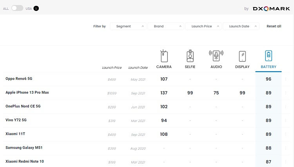This screenshot has width=294, height=167.
Task: Sort by the Launch Price column header
Action: (112, 68)
